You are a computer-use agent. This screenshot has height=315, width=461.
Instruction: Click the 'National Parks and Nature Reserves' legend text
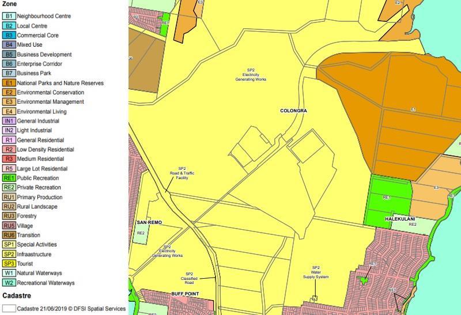[61, 83]
